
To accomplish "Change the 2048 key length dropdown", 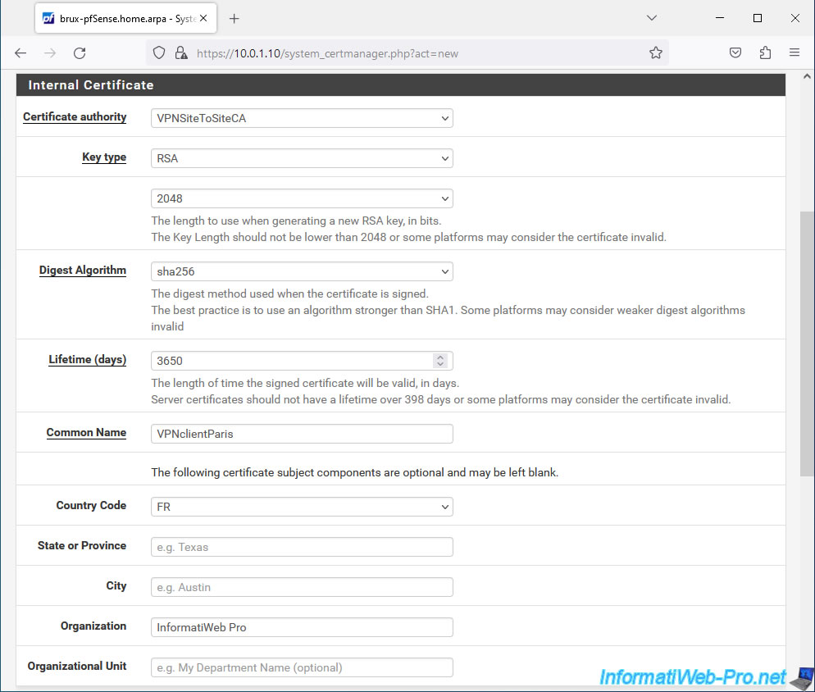I will [302, 198].
